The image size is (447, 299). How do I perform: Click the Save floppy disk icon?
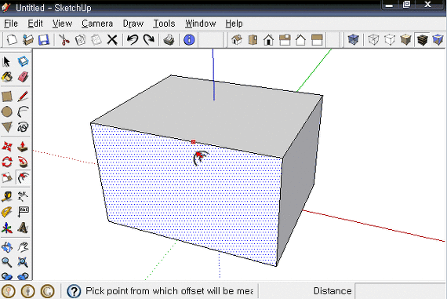pos(44,40)
